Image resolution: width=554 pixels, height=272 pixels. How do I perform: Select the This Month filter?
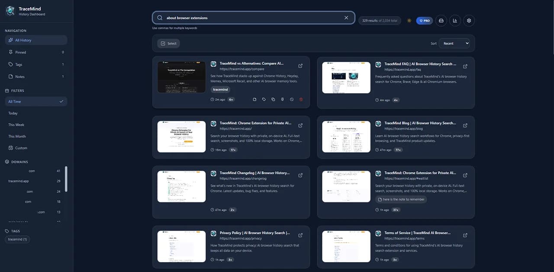[36, 136]
